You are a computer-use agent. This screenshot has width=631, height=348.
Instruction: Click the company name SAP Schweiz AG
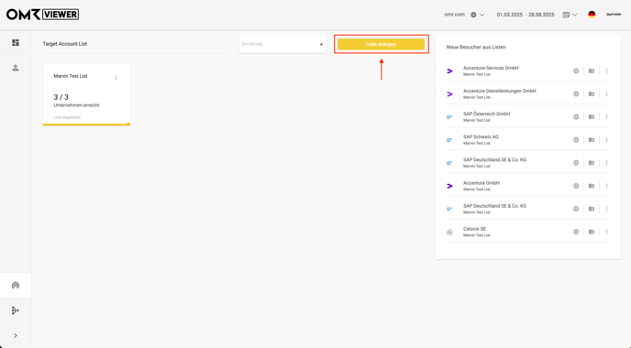click(x=481, y=136)
